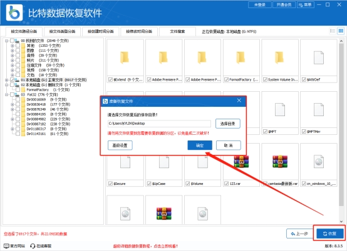Click the 在线客服 headset icon
Image resolution: width=347 pixels, height=251 pixels.
tap(33, 246)
